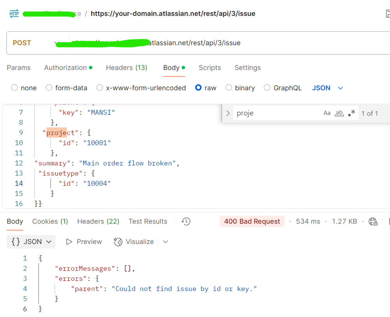This screenshot has height=317, width=390.
Task: Toggle regex search in find box
Action: coord(352,113)
